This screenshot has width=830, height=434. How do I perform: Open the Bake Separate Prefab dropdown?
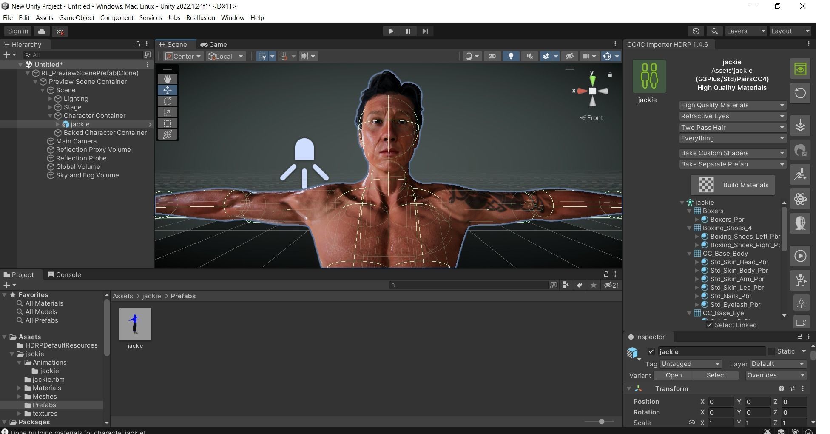(733, 164)
